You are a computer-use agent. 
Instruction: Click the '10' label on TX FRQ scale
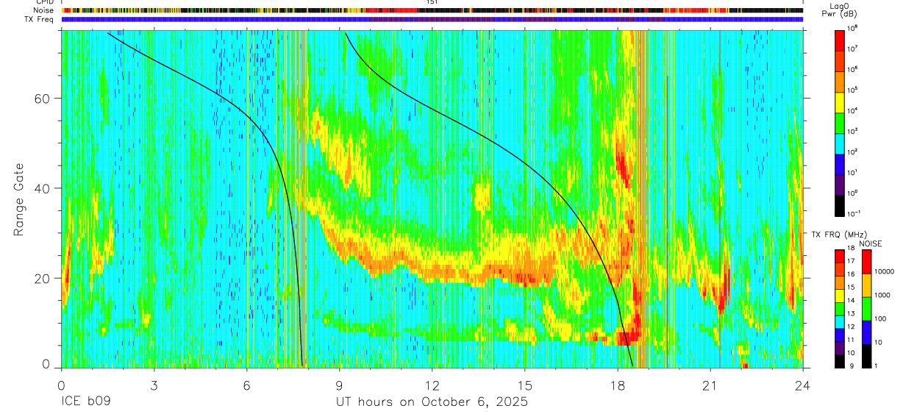852,353
